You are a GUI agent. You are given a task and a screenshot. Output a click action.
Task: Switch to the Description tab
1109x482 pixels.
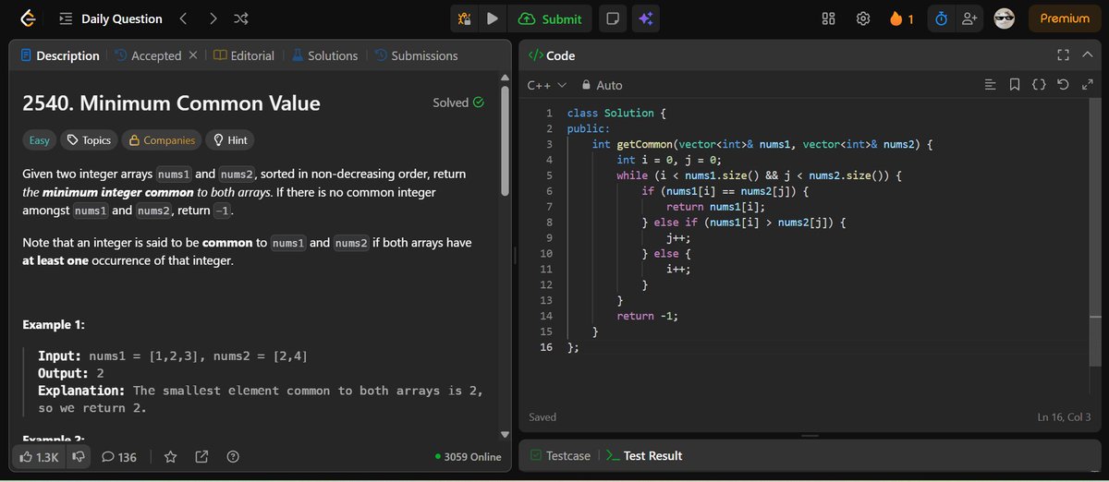59,55
